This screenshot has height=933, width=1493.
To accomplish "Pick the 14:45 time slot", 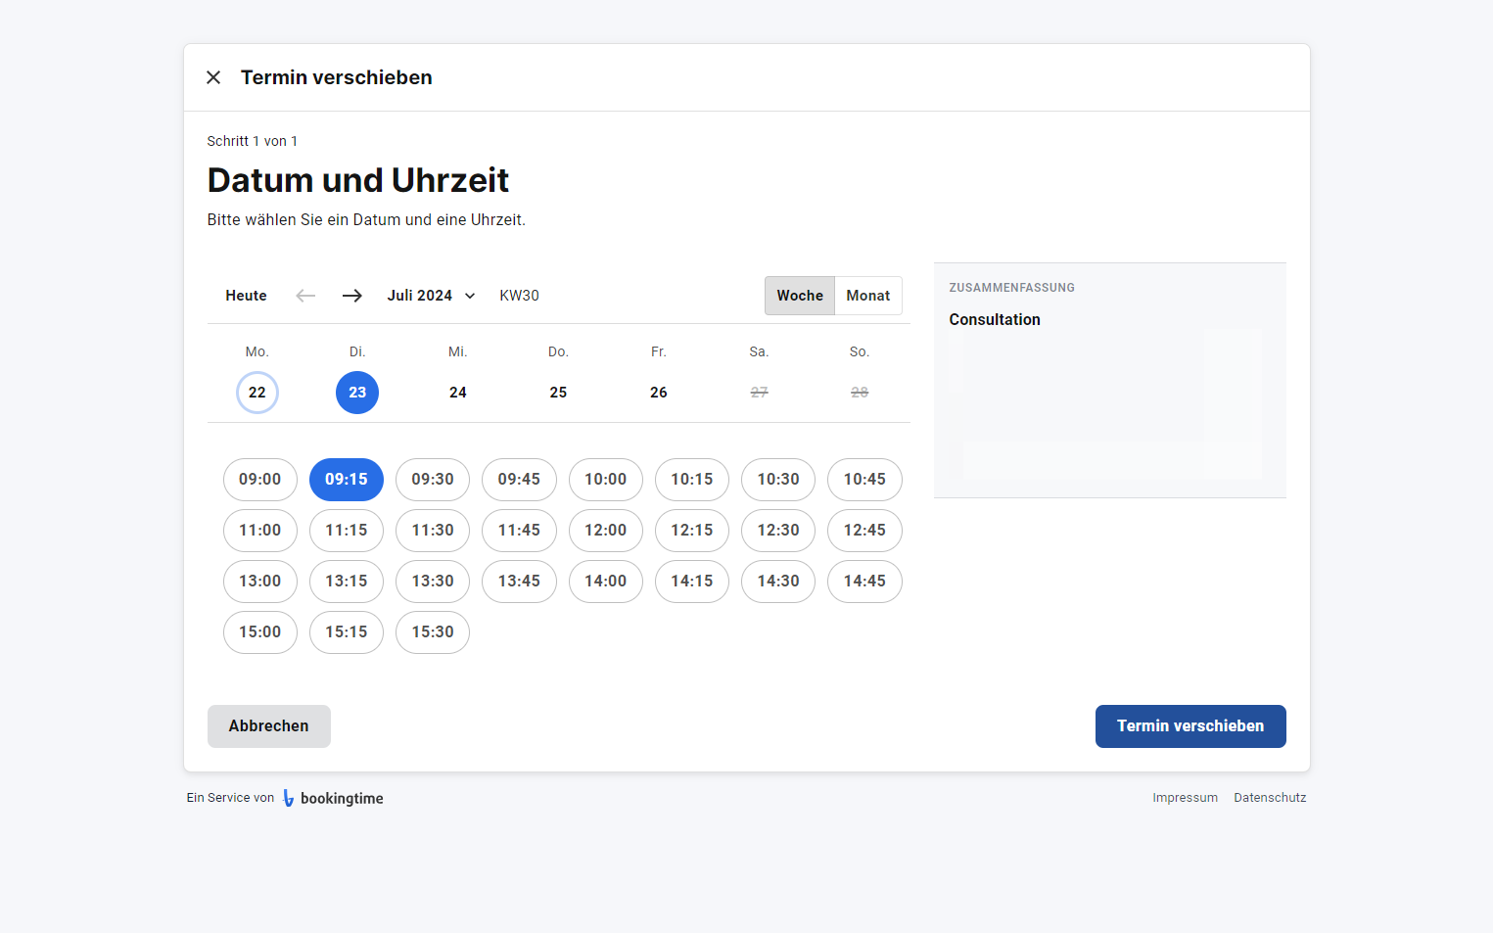I will (x=864, y=582).
